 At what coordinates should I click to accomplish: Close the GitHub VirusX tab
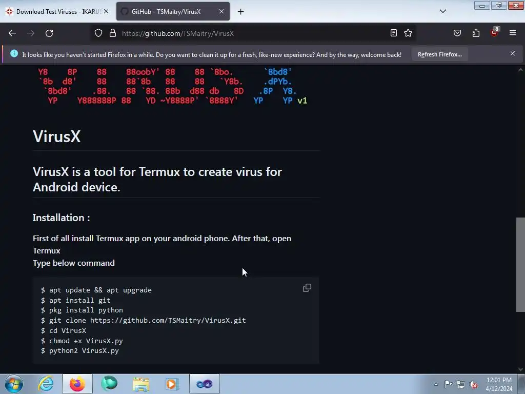click(221, 11)
